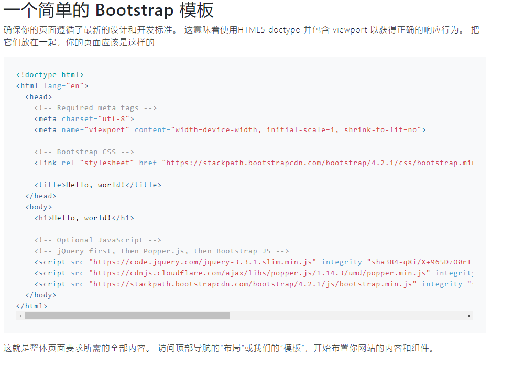Click the horizontal scrollbar thumb under the code
This screenshot has height=367, width=513.
click(x=128, y=316)
